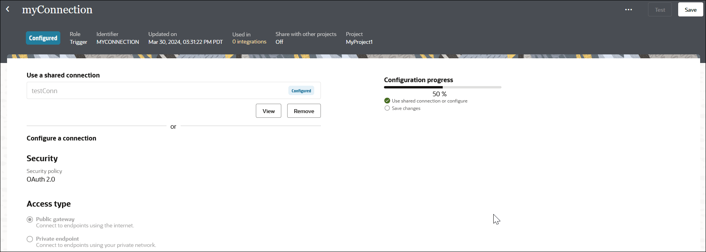The height and width of the screenshot is (252, 706).
Task: Click the Mar 30, 2024 updated timestamp
Action: (185, 42)
